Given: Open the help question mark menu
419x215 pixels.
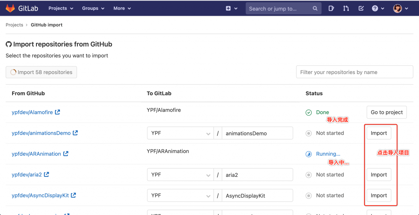Looking at the screenshot, I should click(374, 8).
